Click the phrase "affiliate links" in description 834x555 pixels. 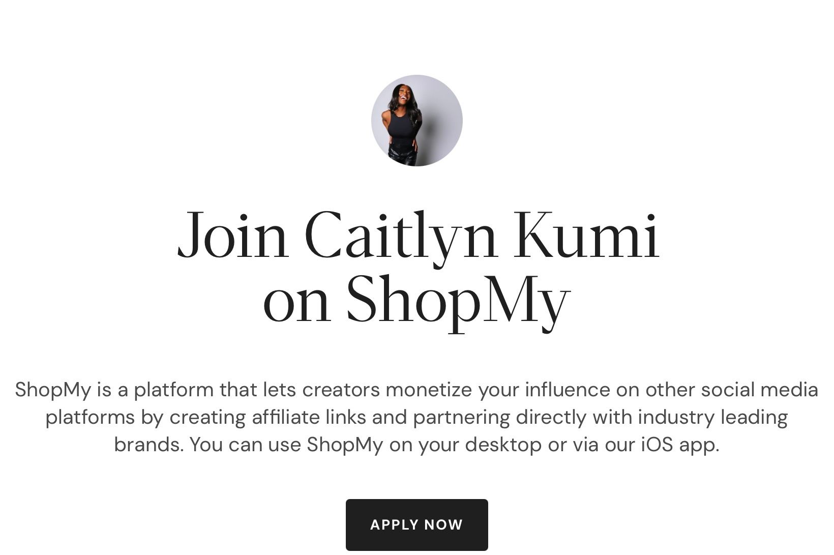click(311, 417)
